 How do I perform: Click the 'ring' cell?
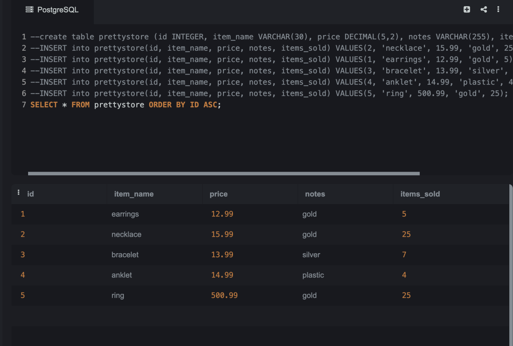click(118, 295)
